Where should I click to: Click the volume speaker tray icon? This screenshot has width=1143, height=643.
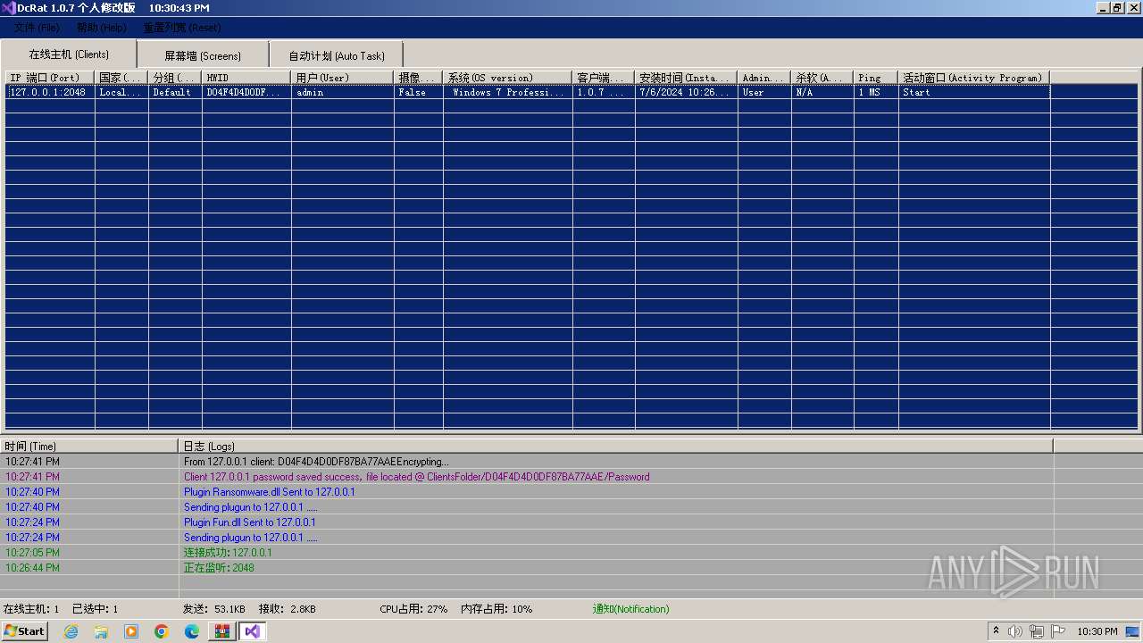(1015, 631)
